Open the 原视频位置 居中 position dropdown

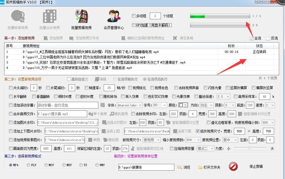point(230,140)
